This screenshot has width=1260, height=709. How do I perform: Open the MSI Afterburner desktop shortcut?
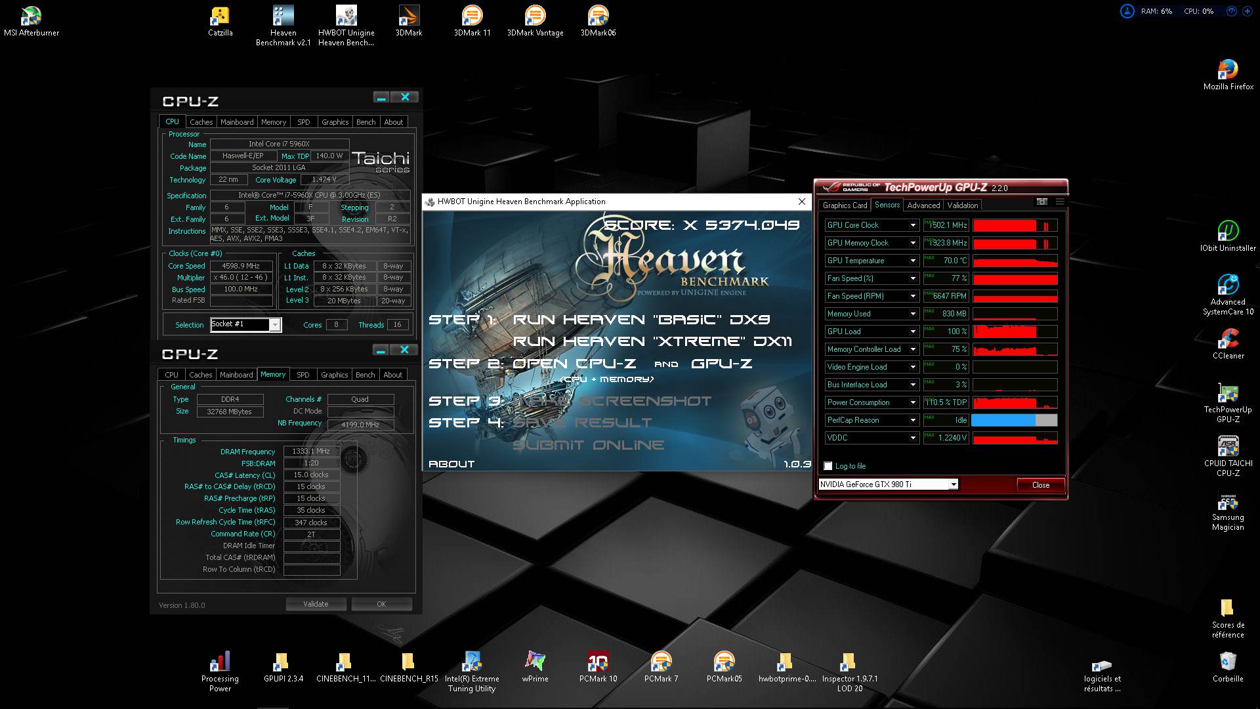(31, 21)
